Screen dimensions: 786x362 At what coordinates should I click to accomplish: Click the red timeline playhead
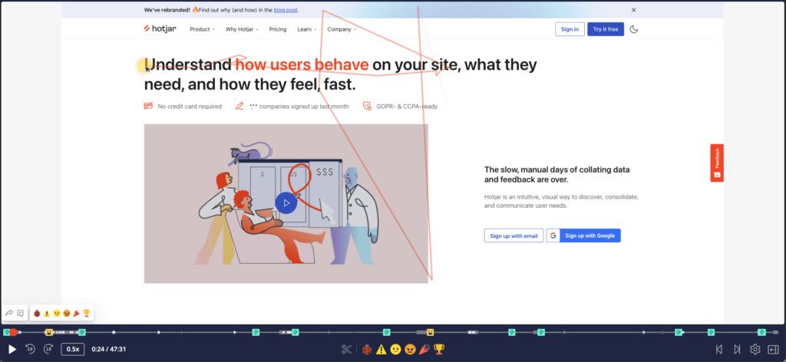[14, 332]
